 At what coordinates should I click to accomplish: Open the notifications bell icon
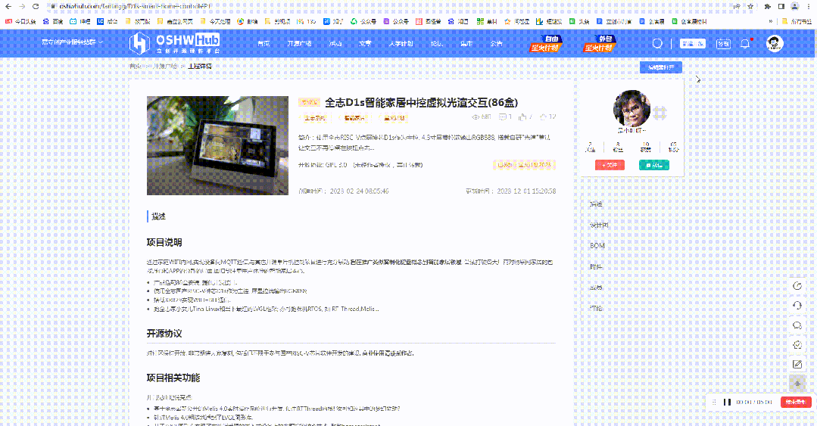[x=745, y=44]
